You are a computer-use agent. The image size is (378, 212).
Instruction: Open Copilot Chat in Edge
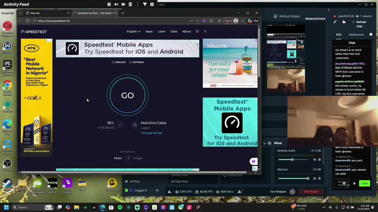tap(253, 21)
